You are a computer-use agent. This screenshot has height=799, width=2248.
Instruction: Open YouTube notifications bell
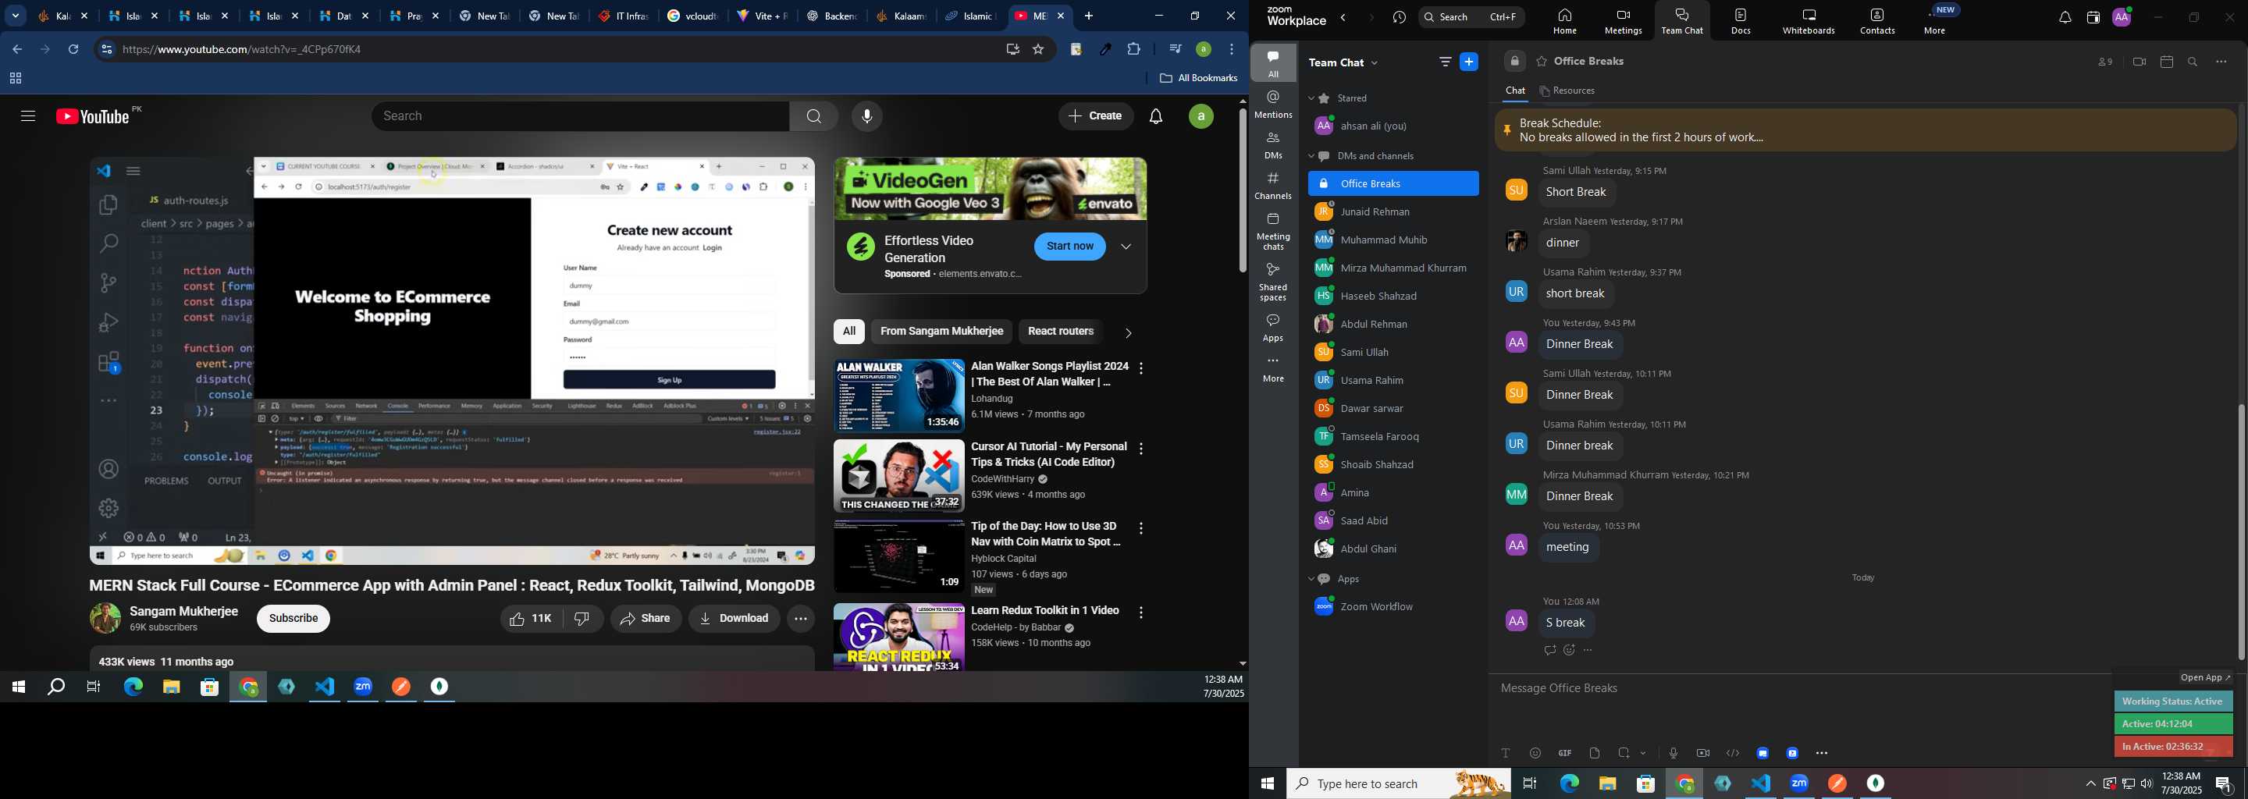(1156, 116)
